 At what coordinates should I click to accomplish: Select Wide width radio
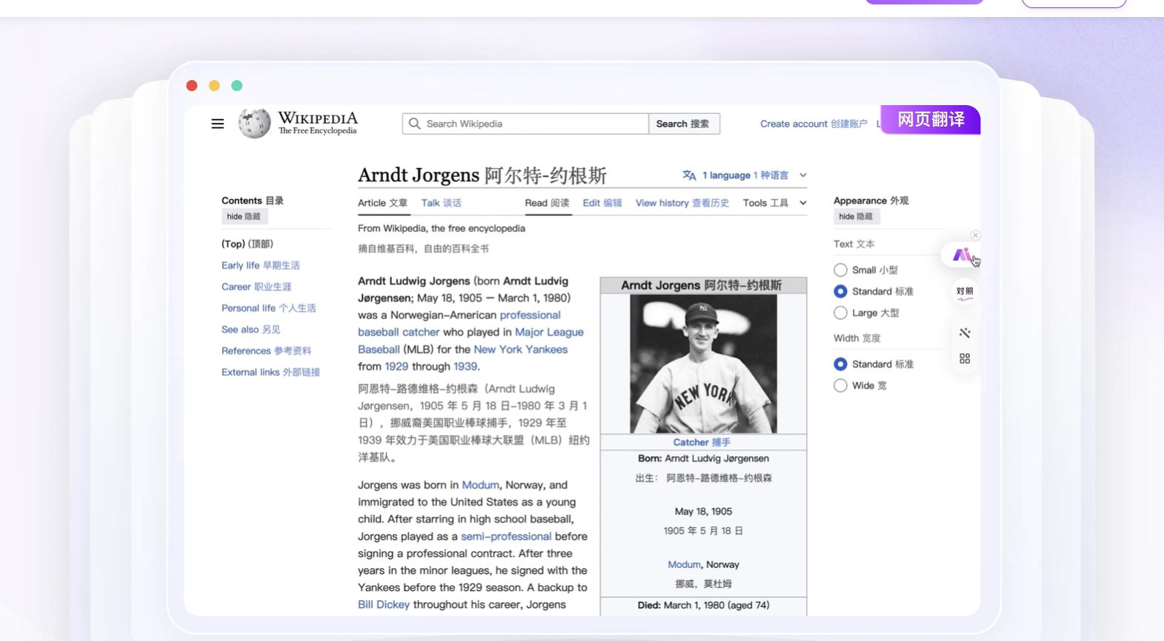click(840, 386)
